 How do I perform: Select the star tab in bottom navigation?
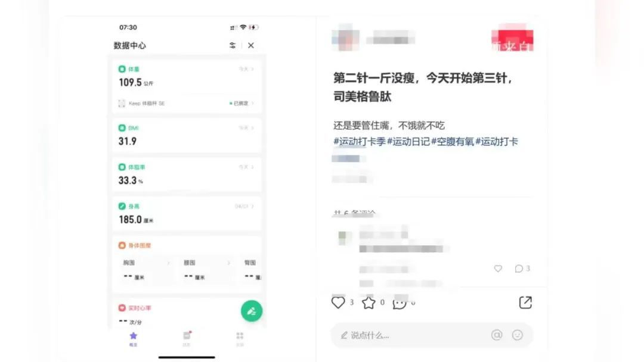tap(133, 339)
